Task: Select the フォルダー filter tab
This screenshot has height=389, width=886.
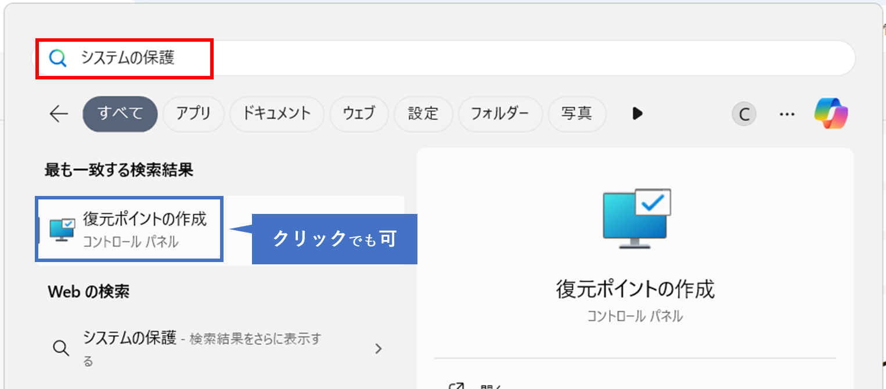Action: 500,114
